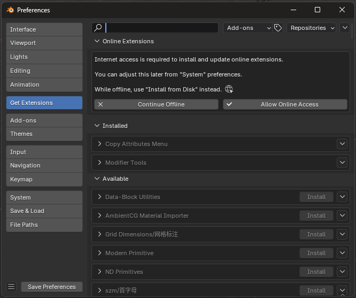Screen dimensions: 356x298
Task: Switch to the Keymap preferences tab
Action: [44, 179]
